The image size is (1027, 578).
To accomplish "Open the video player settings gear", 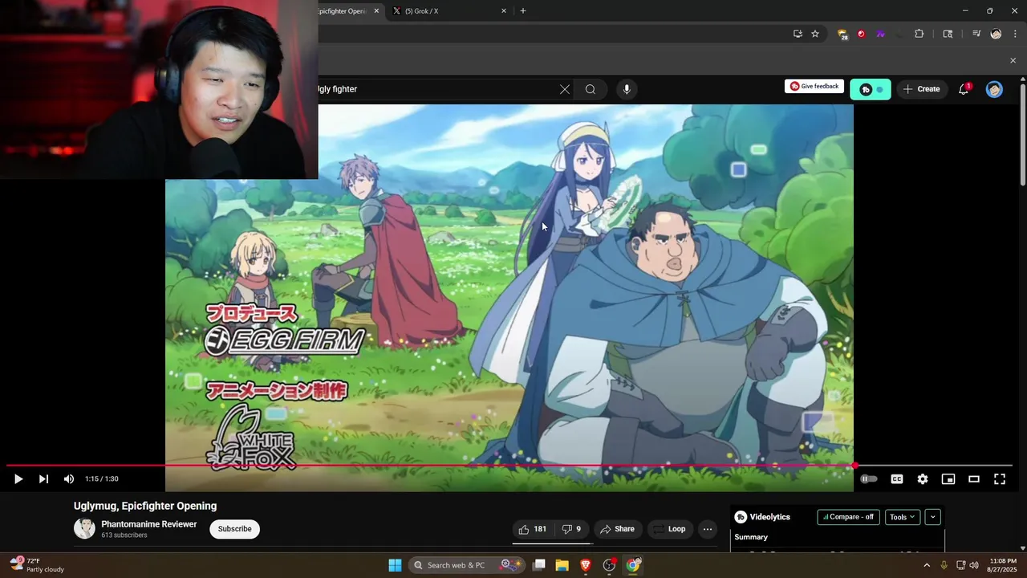I will coord(923,479).
